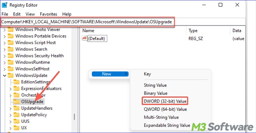Choose DWORD (32-bit) Value
Viewport: 256px width, 133px height.
165,101
